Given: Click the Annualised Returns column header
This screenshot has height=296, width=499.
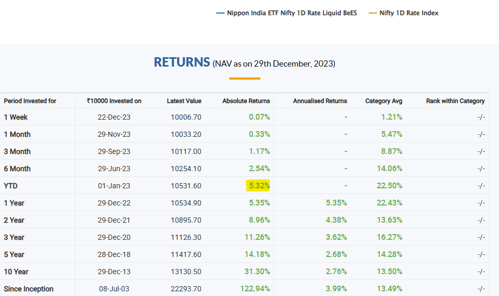Looking at the screenshot, I should coord(320,101).
